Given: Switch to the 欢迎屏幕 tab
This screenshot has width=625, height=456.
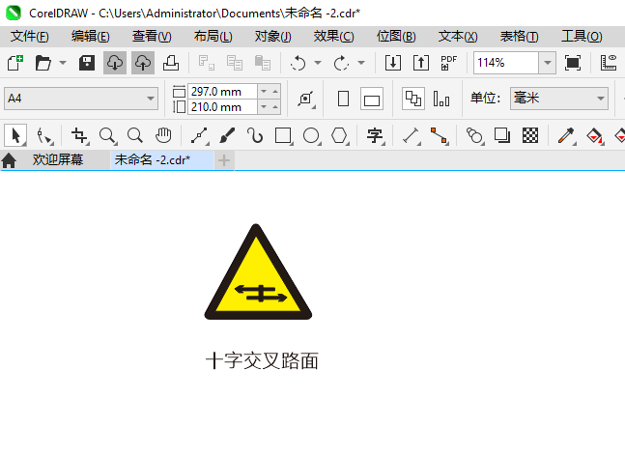Looking at the screenshot, I should [58, 160].
